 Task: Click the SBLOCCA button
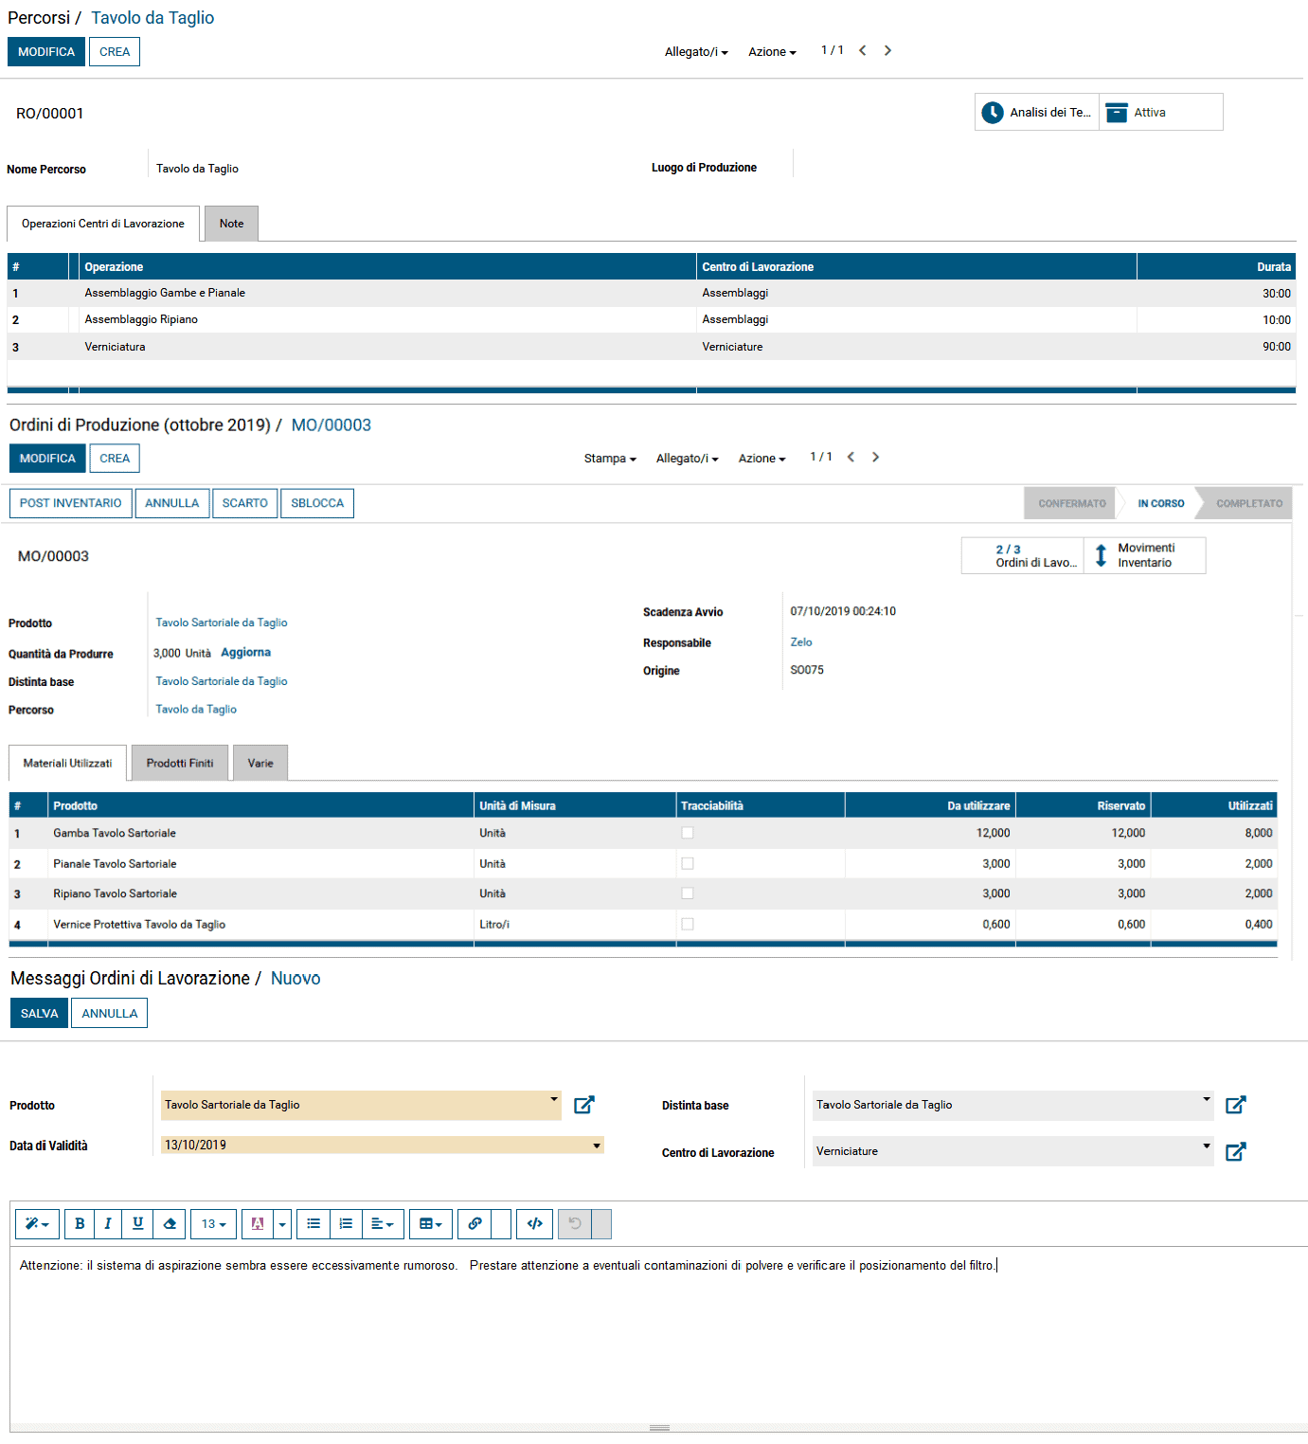317,503
